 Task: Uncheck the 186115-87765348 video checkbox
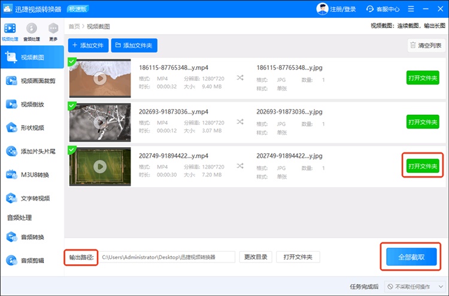[x=72, y=61]
